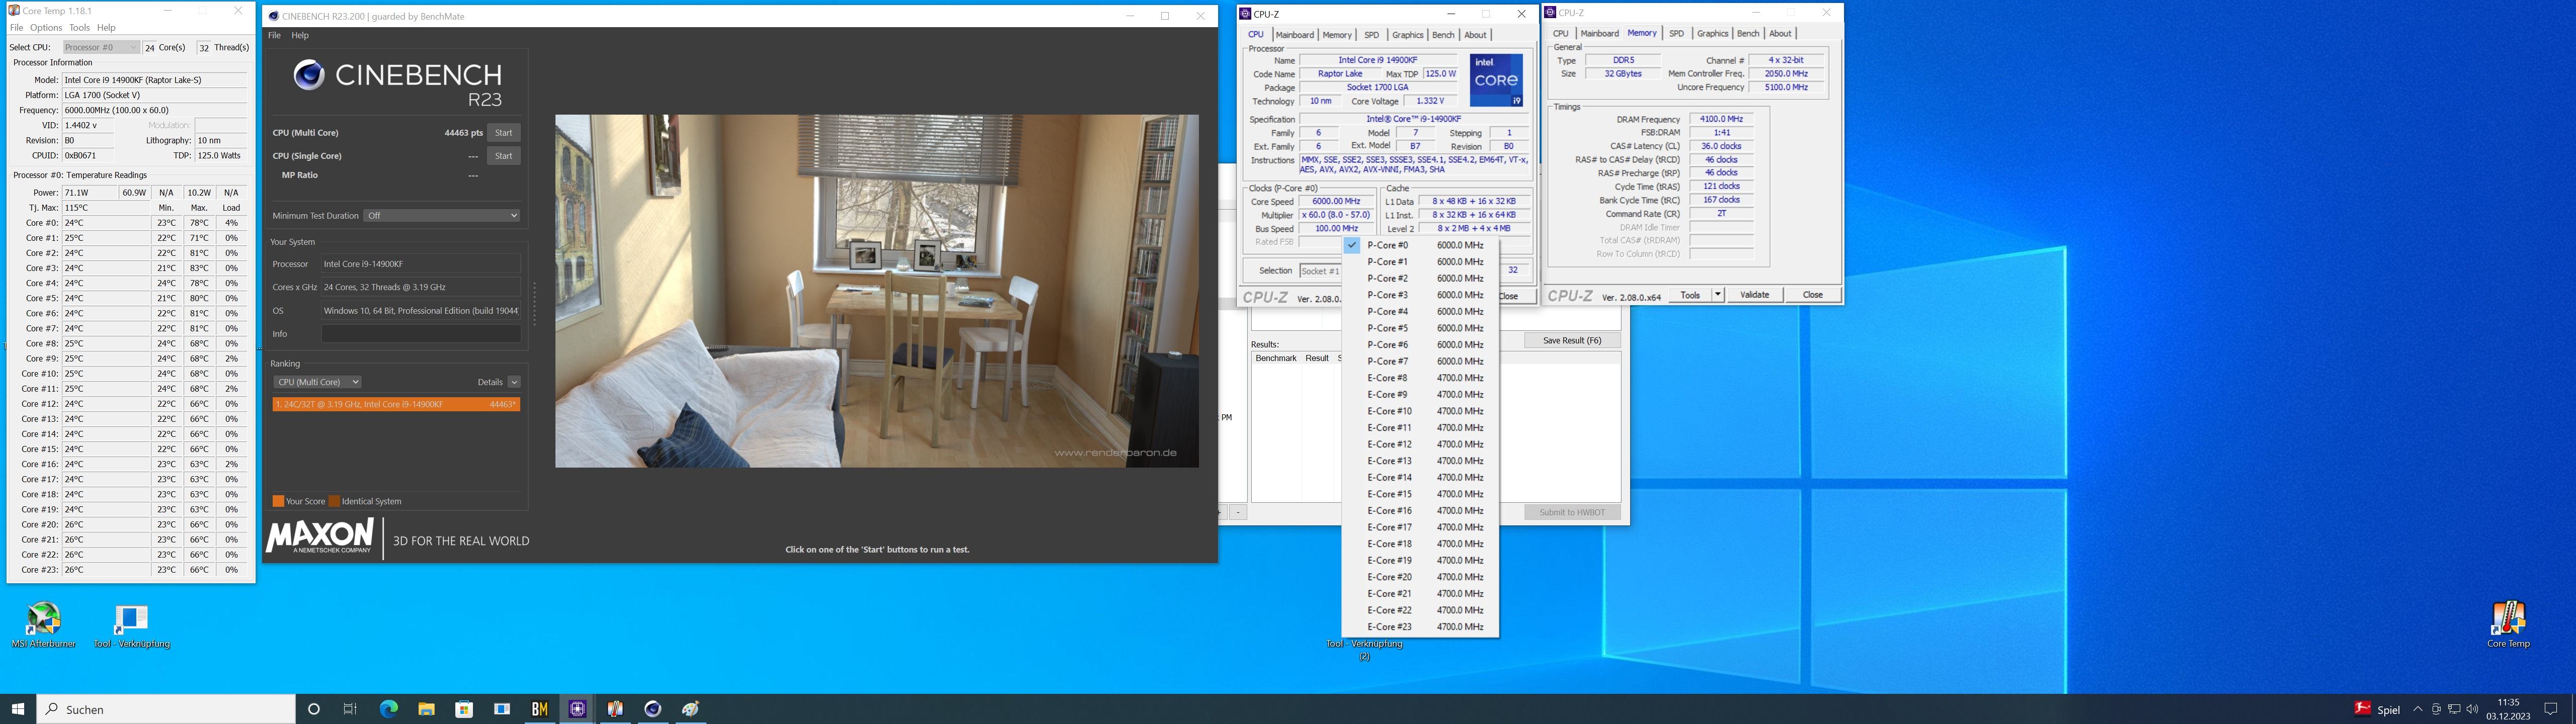Click the taskbar window icon left of BM
This screenshot has width=2576, height=724.
(x=502, y=709)
